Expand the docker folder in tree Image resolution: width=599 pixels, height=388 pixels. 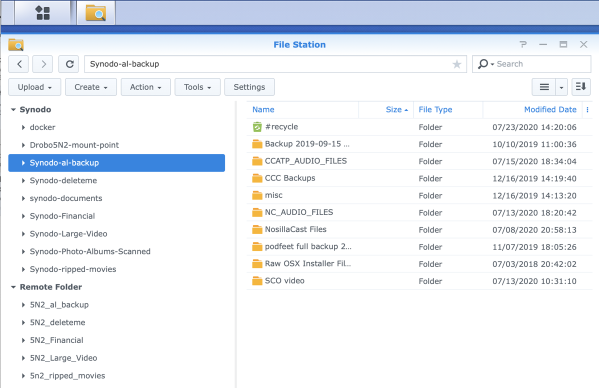coord(23,127)
